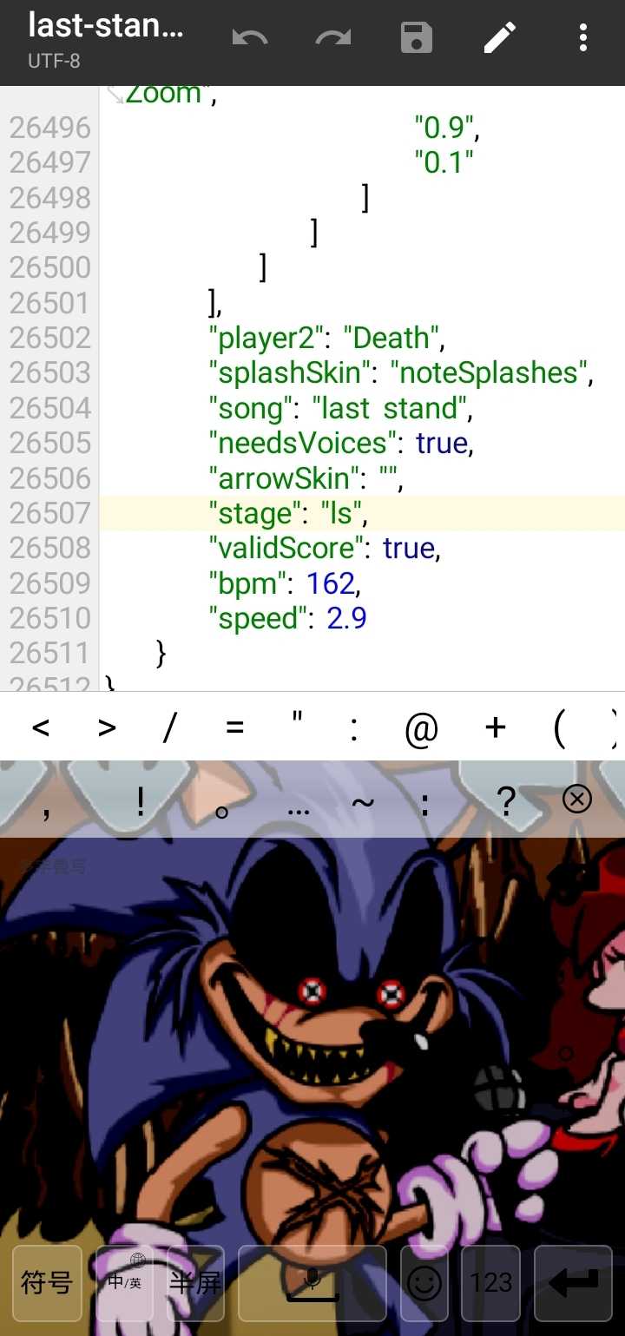Insert the @ symbol from shortcut bar
Screen dimensions: 625x1336
(x=422, y=729)
